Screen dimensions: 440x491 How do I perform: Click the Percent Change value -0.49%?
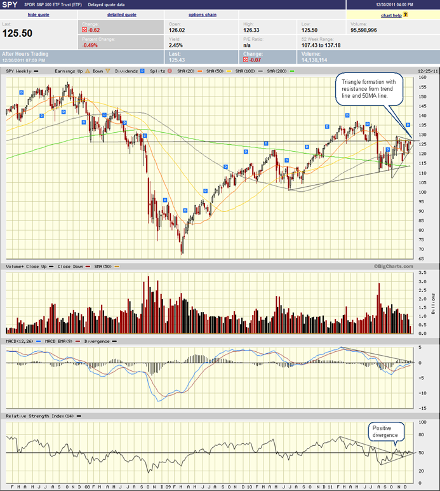click(x=90, y=45)
